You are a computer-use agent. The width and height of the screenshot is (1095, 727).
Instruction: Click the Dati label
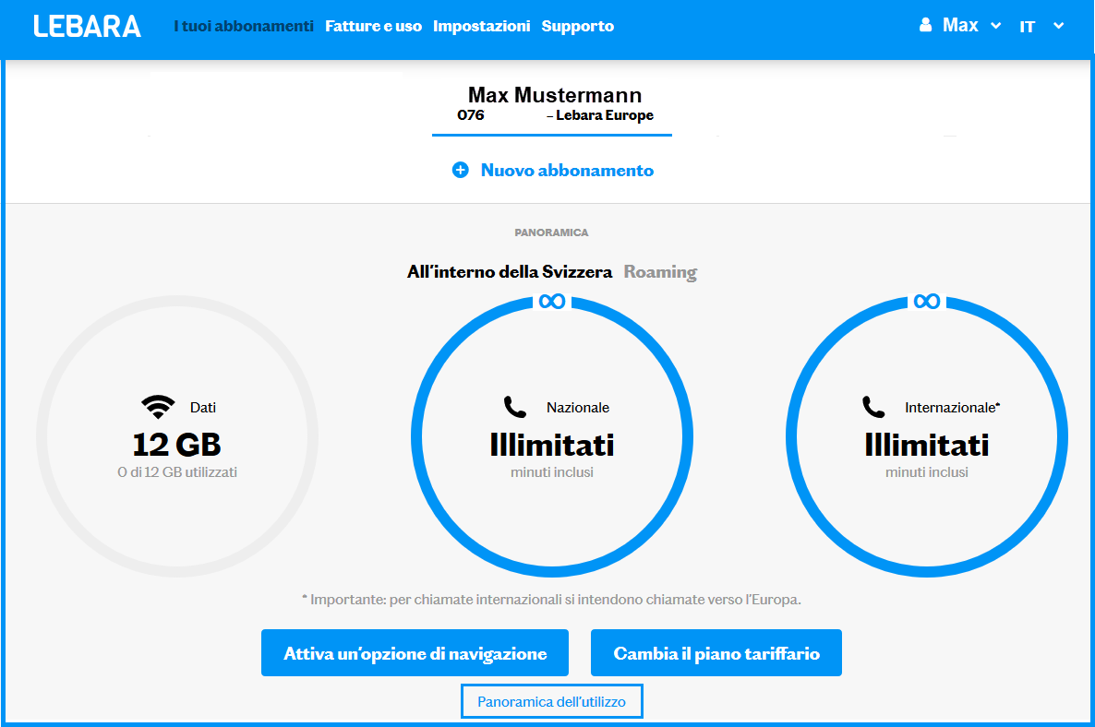[203, 408]
